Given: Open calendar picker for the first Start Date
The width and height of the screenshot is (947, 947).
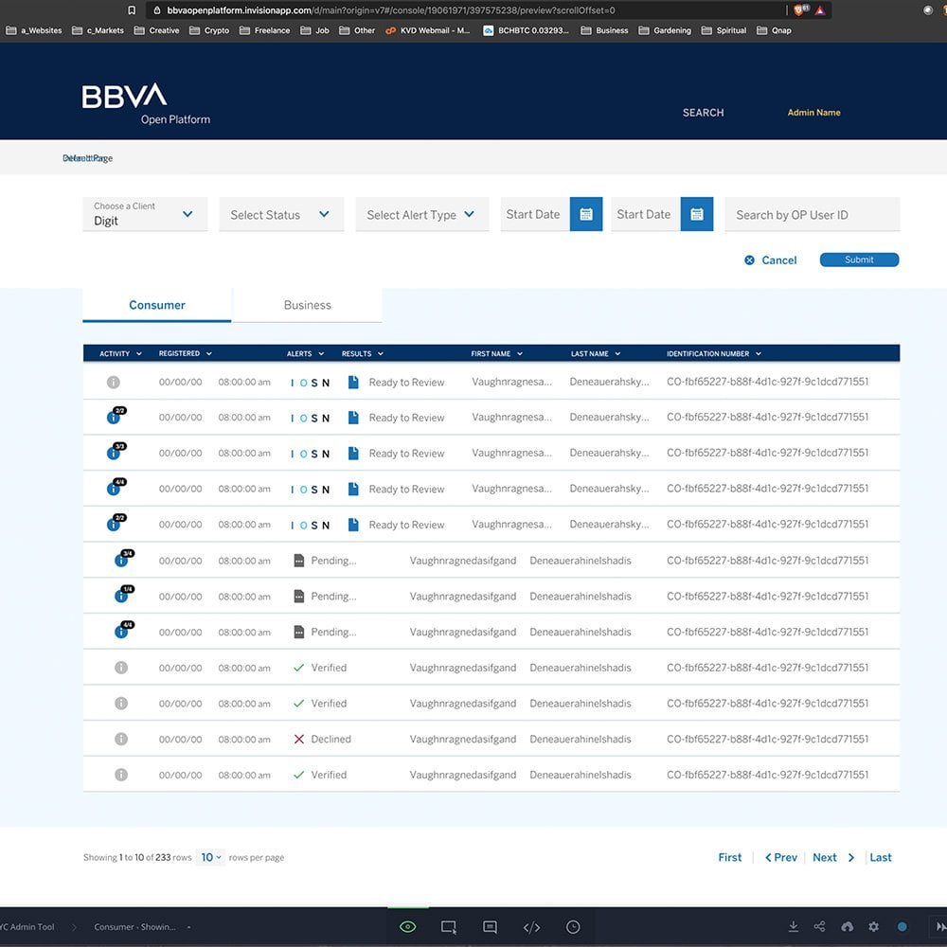Looking at the screenshot, I should [x=585, y=215].
